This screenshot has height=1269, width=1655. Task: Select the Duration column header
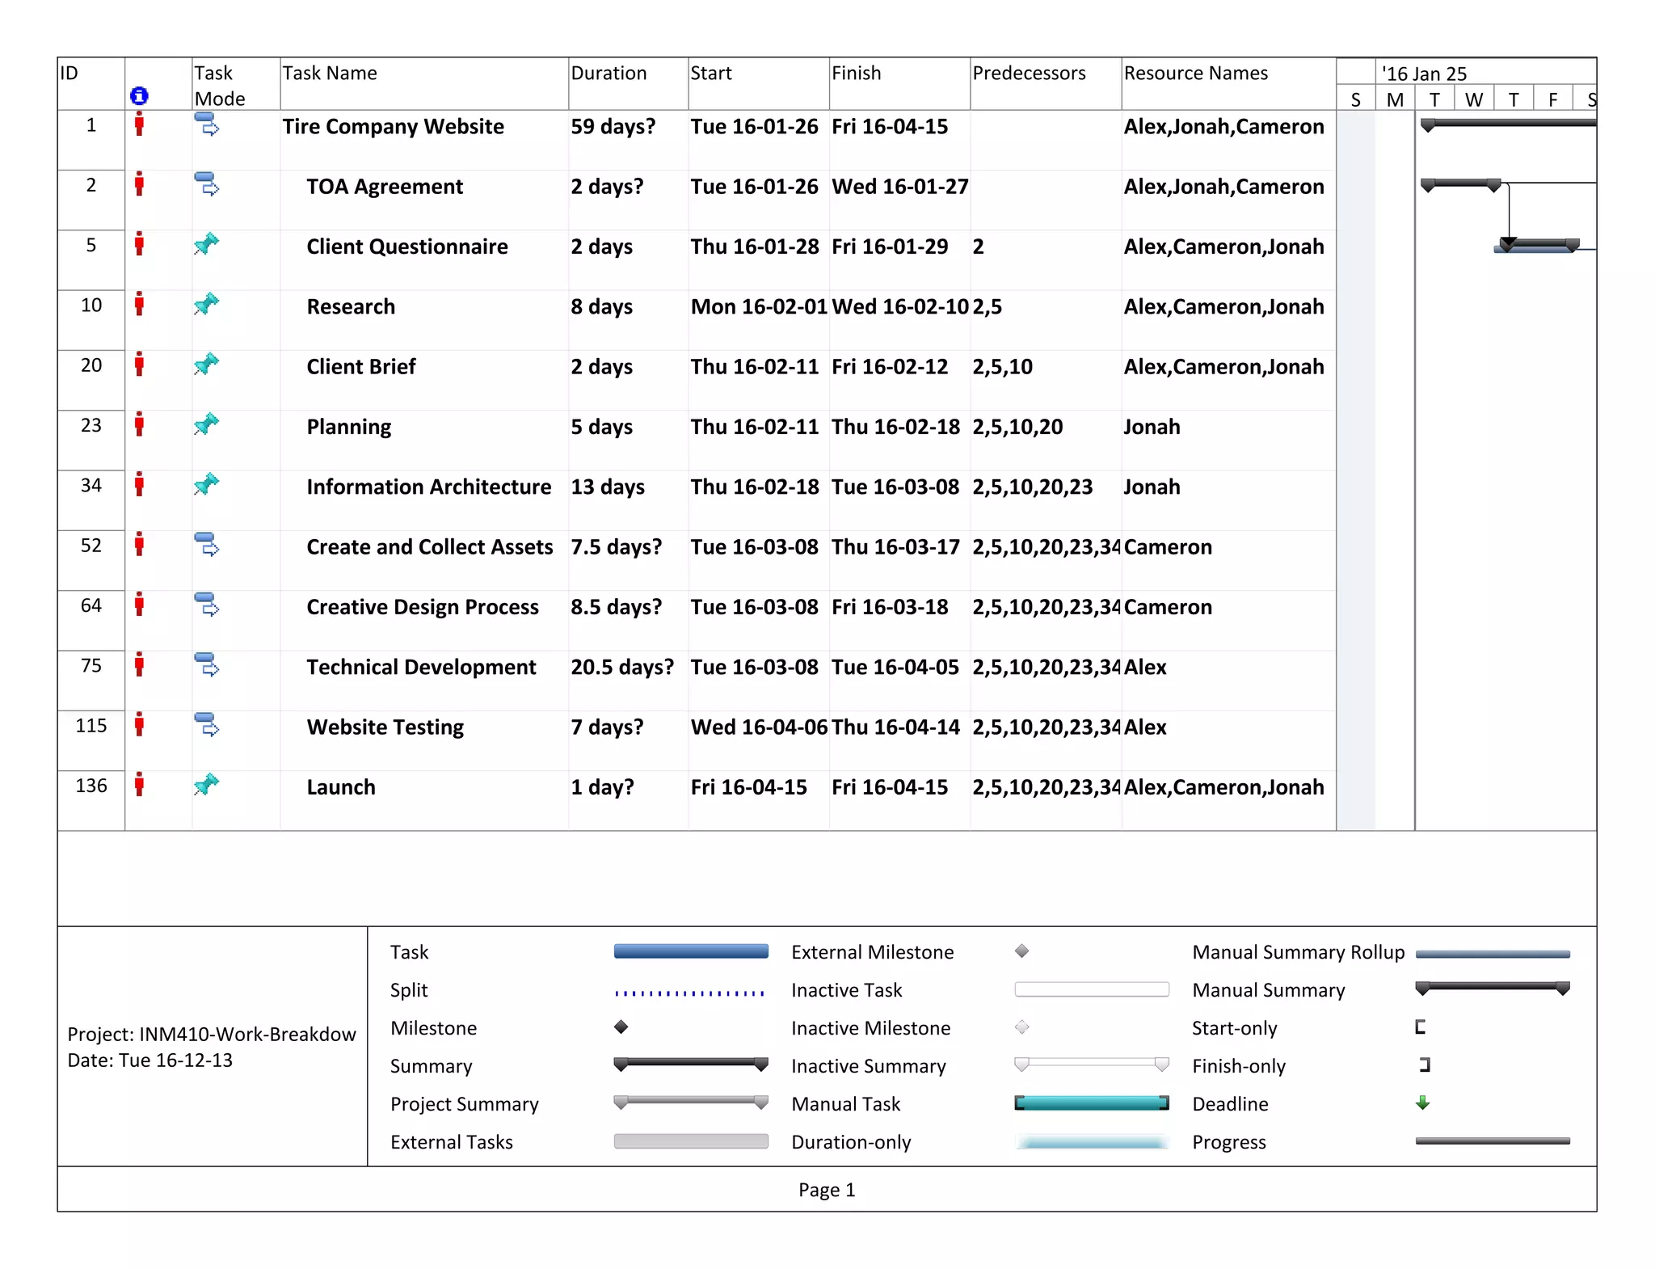point(609,74)
